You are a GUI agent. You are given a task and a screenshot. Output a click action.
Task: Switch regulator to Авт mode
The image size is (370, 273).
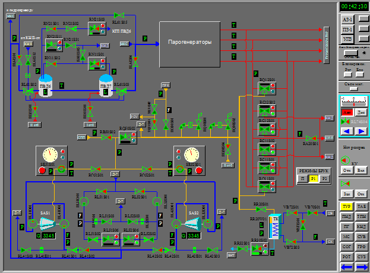pyautogui.click(x=347, y=113)
